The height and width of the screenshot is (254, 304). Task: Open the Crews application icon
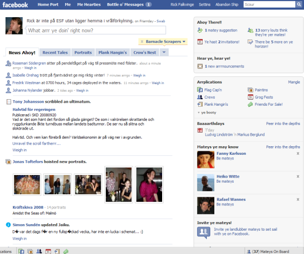tap(200, 97)
